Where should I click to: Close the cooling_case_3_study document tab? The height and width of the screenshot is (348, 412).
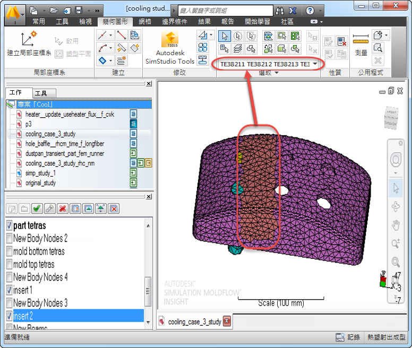(x=227, y=321)
